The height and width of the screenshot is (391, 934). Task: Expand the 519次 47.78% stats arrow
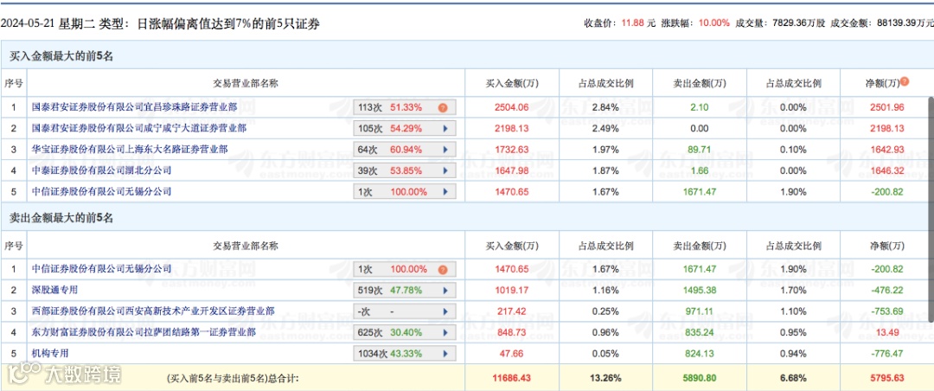[x=445, y=291]
